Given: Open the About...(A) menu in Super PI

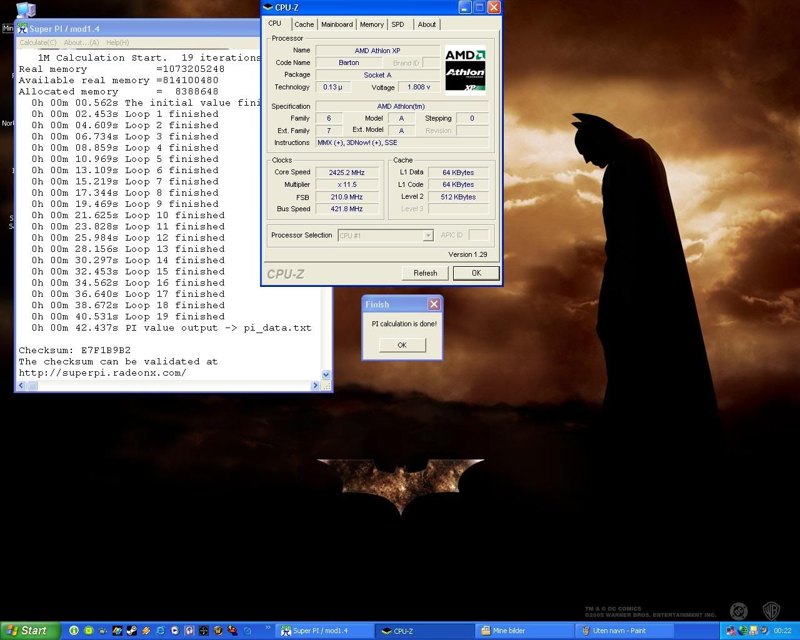Looking at the screenshot, I should click(81, 42).
